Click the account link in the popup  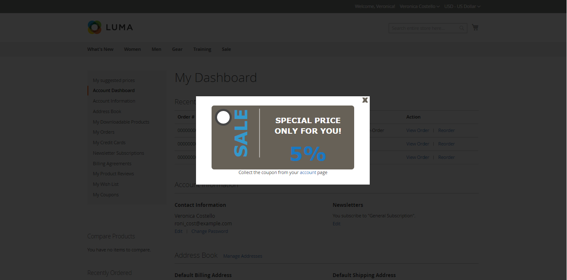308,172
